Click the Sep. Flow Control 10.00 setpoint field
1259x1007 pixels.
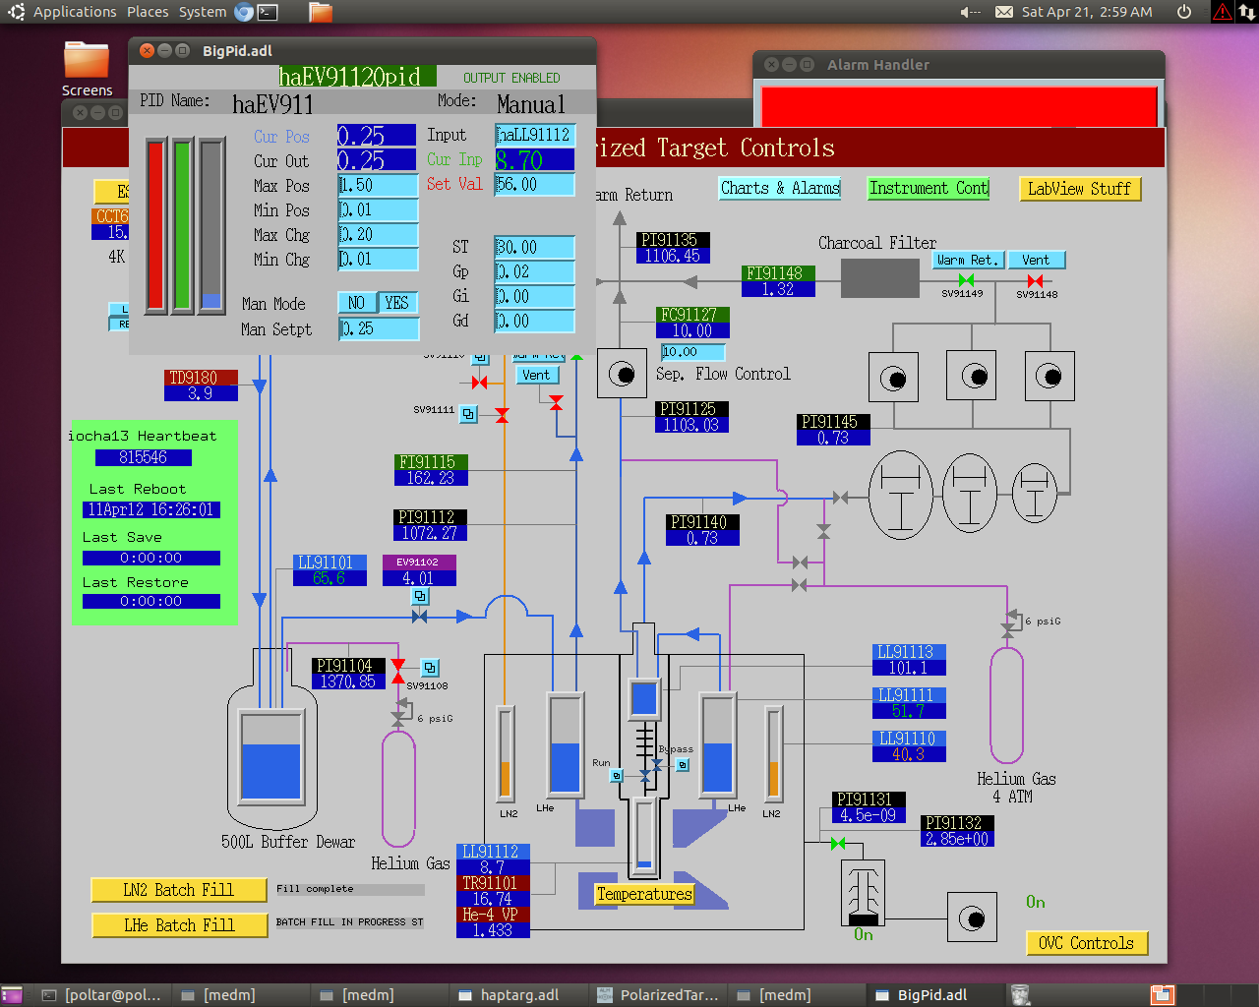click(692, 352)
